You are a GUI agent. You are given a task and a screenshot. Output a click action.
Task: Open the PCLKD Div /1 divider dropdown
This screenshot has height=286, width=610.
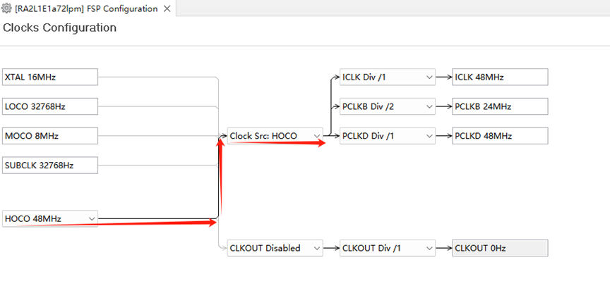tap(388, 136)
